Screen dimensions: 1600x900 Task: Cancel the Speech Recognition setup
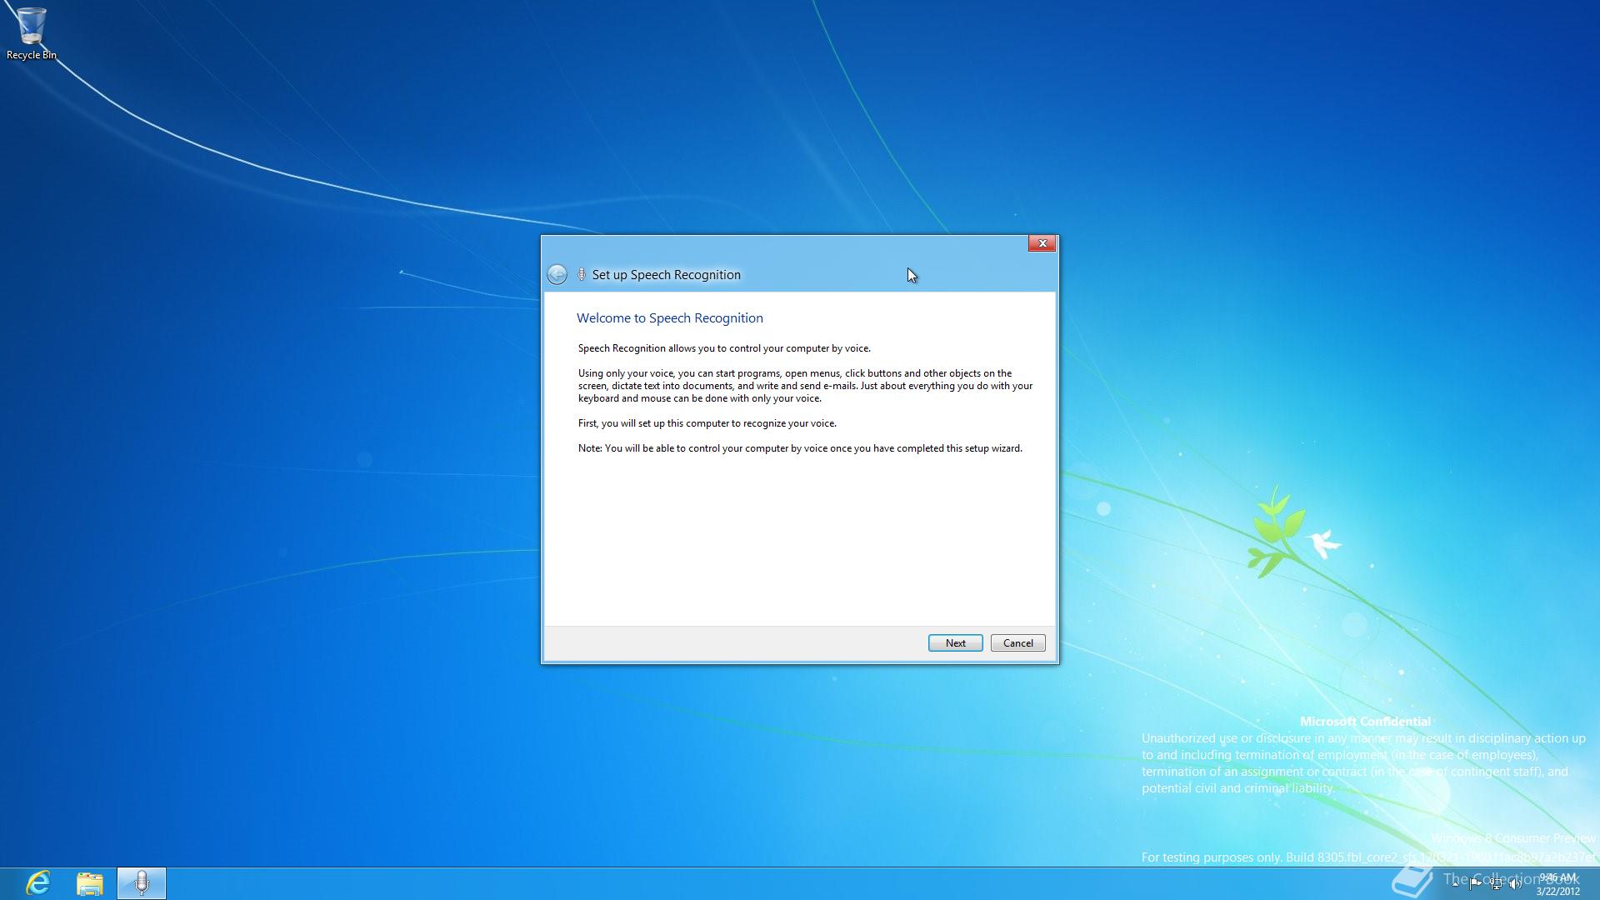tap(1017, 642)
